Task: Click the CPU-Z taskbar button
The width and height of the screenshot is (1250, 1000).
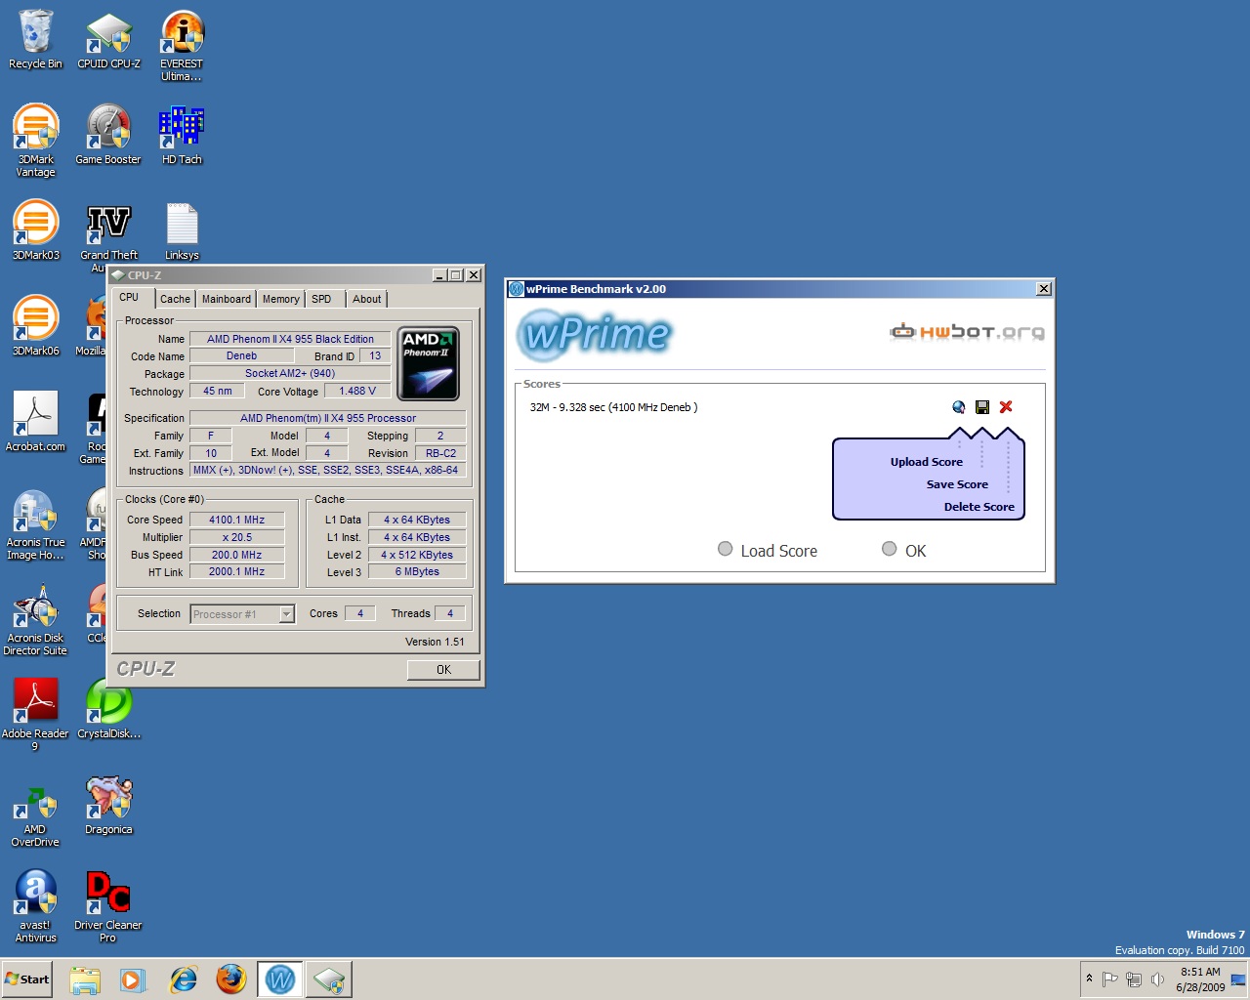Action: (329, 979)
